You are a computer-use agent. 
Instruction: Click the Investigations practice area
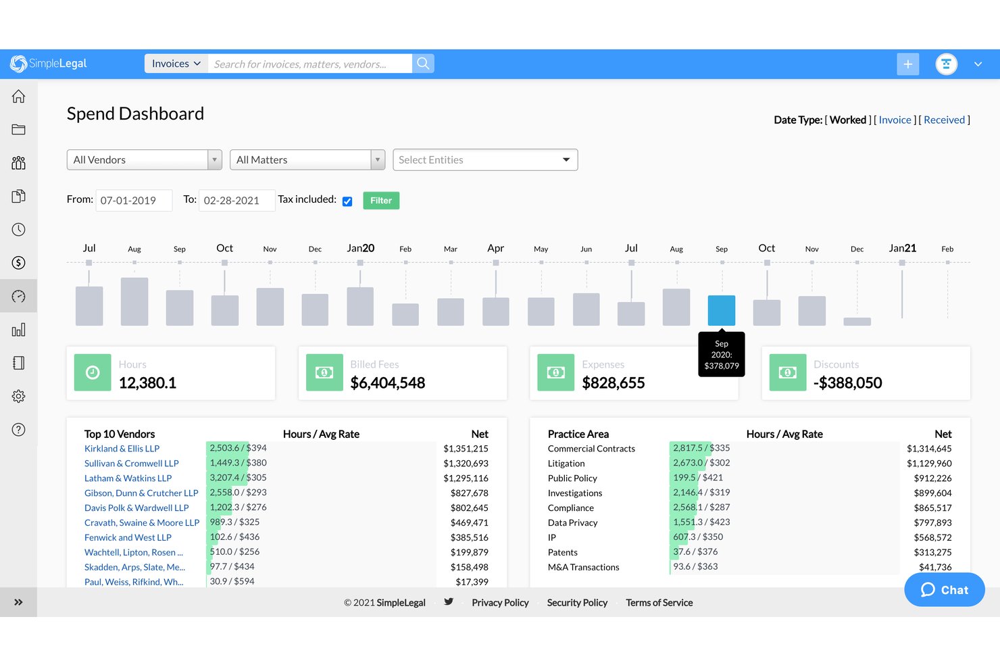click(575, 493)
